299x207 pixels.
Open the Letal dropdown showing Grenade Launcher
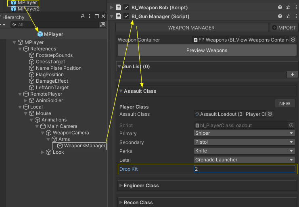point(245,160)
